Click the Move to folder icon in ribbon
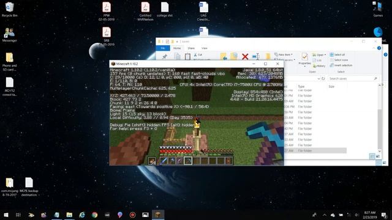 [223, 56]
